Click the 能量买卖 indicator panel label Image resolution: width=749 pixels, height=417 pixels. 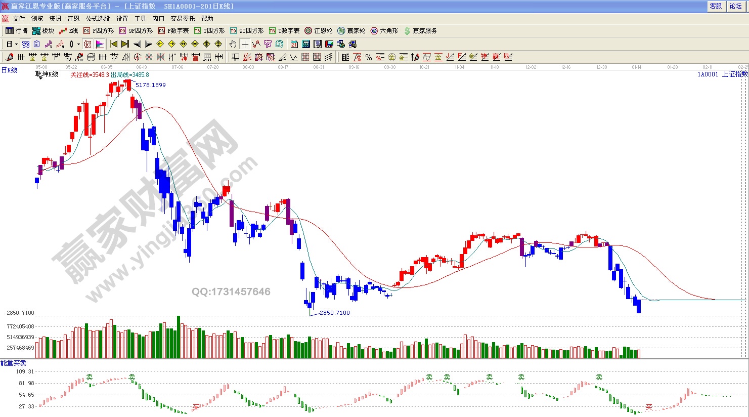pos(14,363)
